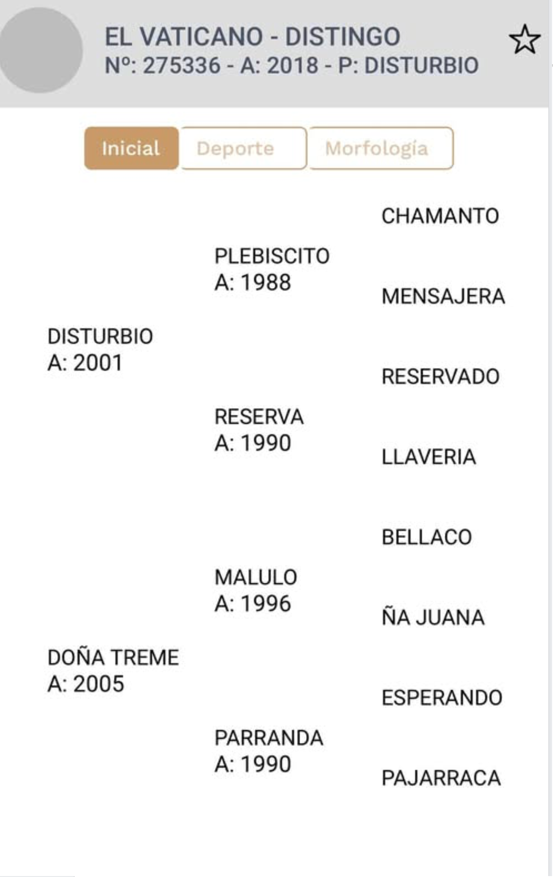
Task: Tap the favorite star icon
Action: pos(524,40)
